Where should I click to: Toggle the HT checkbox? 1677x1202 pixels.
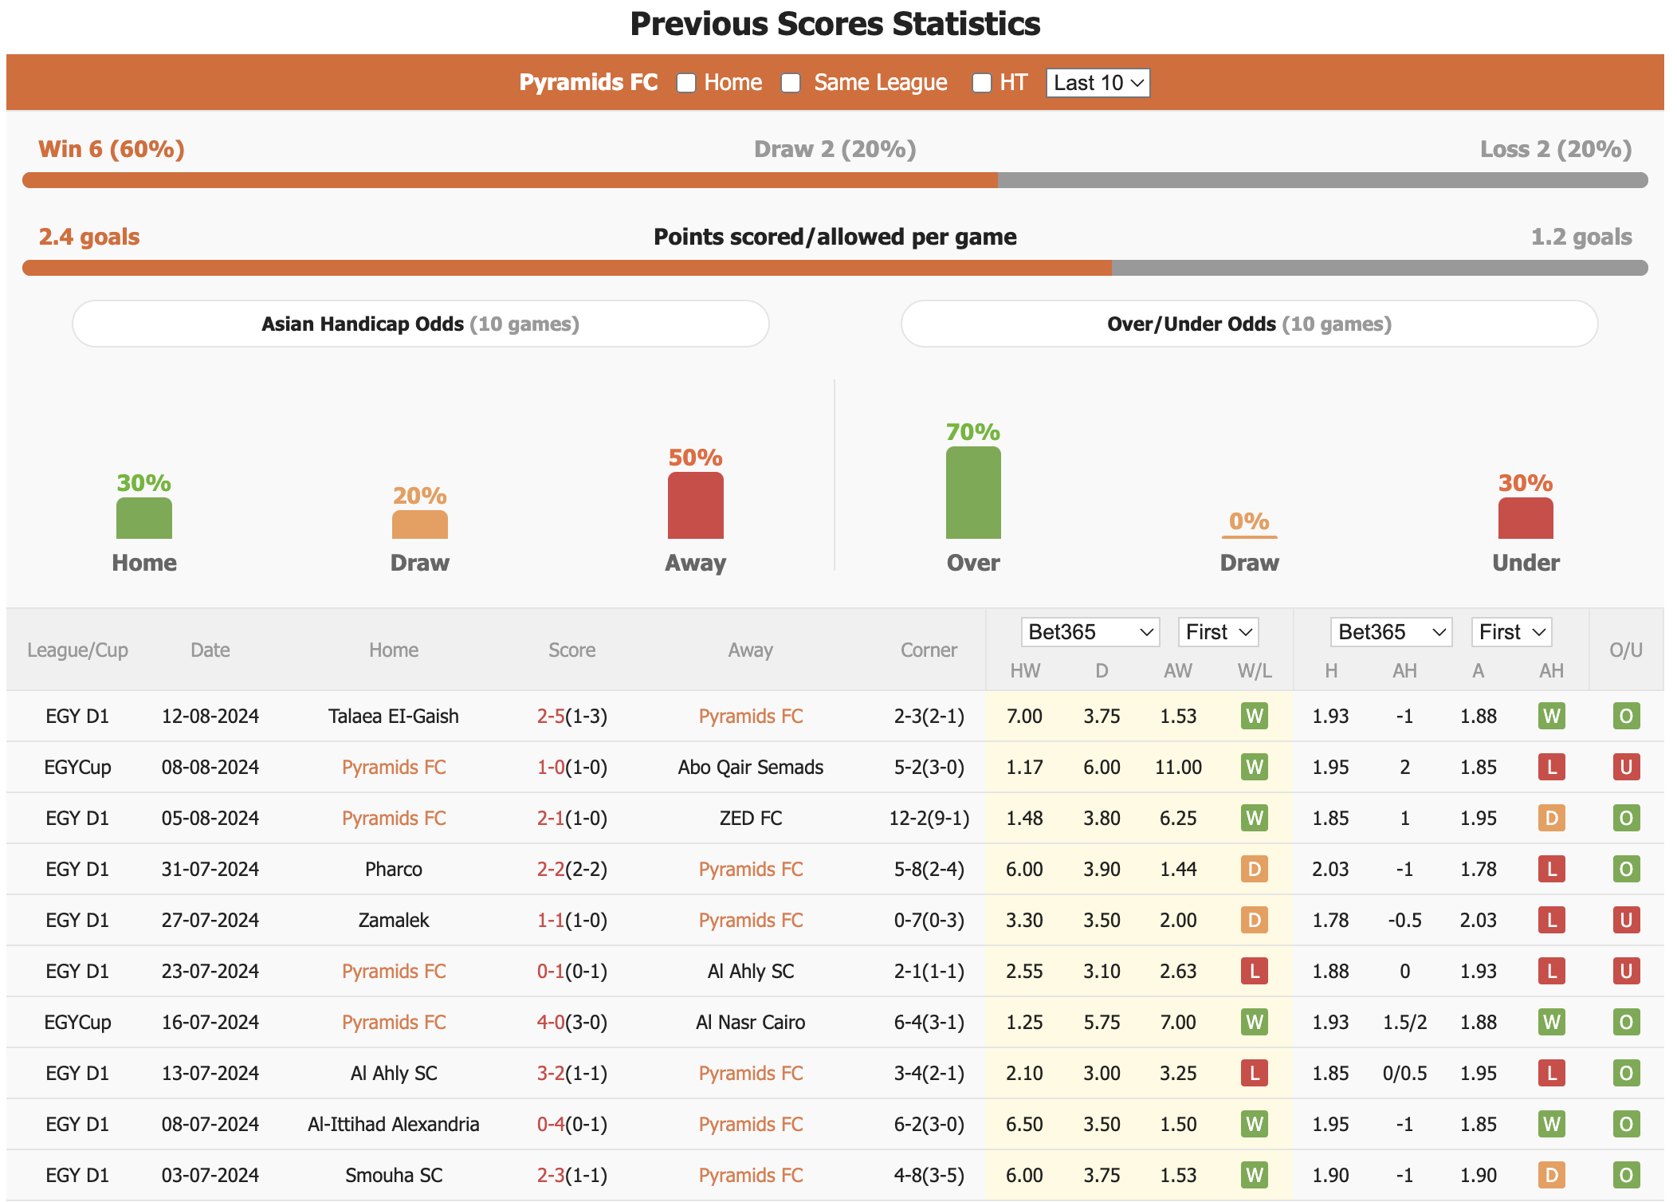tap(982, 83)
